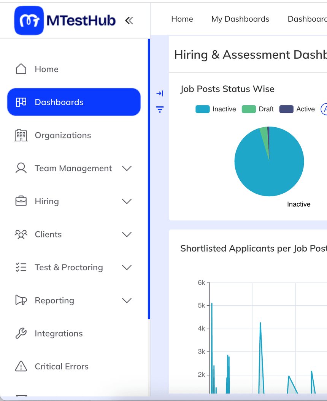Viewport: 327px width, 401px height.
Task: Toggle the Inactive legend color swatch
Action: click(203, 109)
